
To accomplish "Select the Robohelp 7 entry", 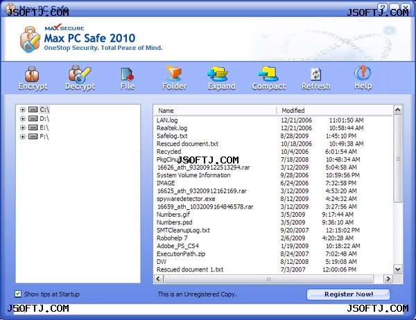I will tap(172, 238).
